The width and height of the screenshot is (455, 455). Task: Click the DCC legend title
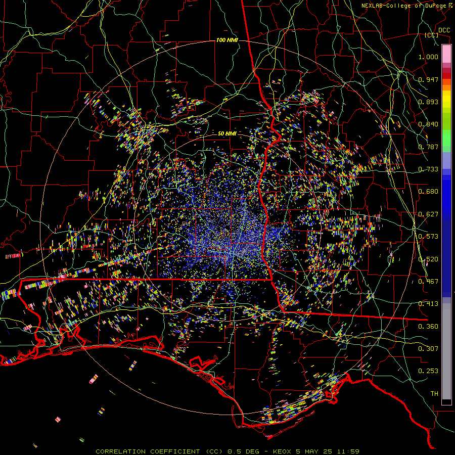pos(444,30)
